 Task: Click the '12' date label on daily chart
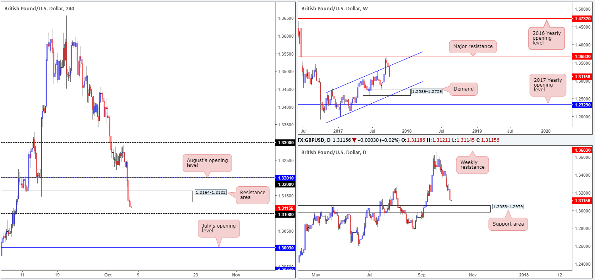(x=560, y=274)
